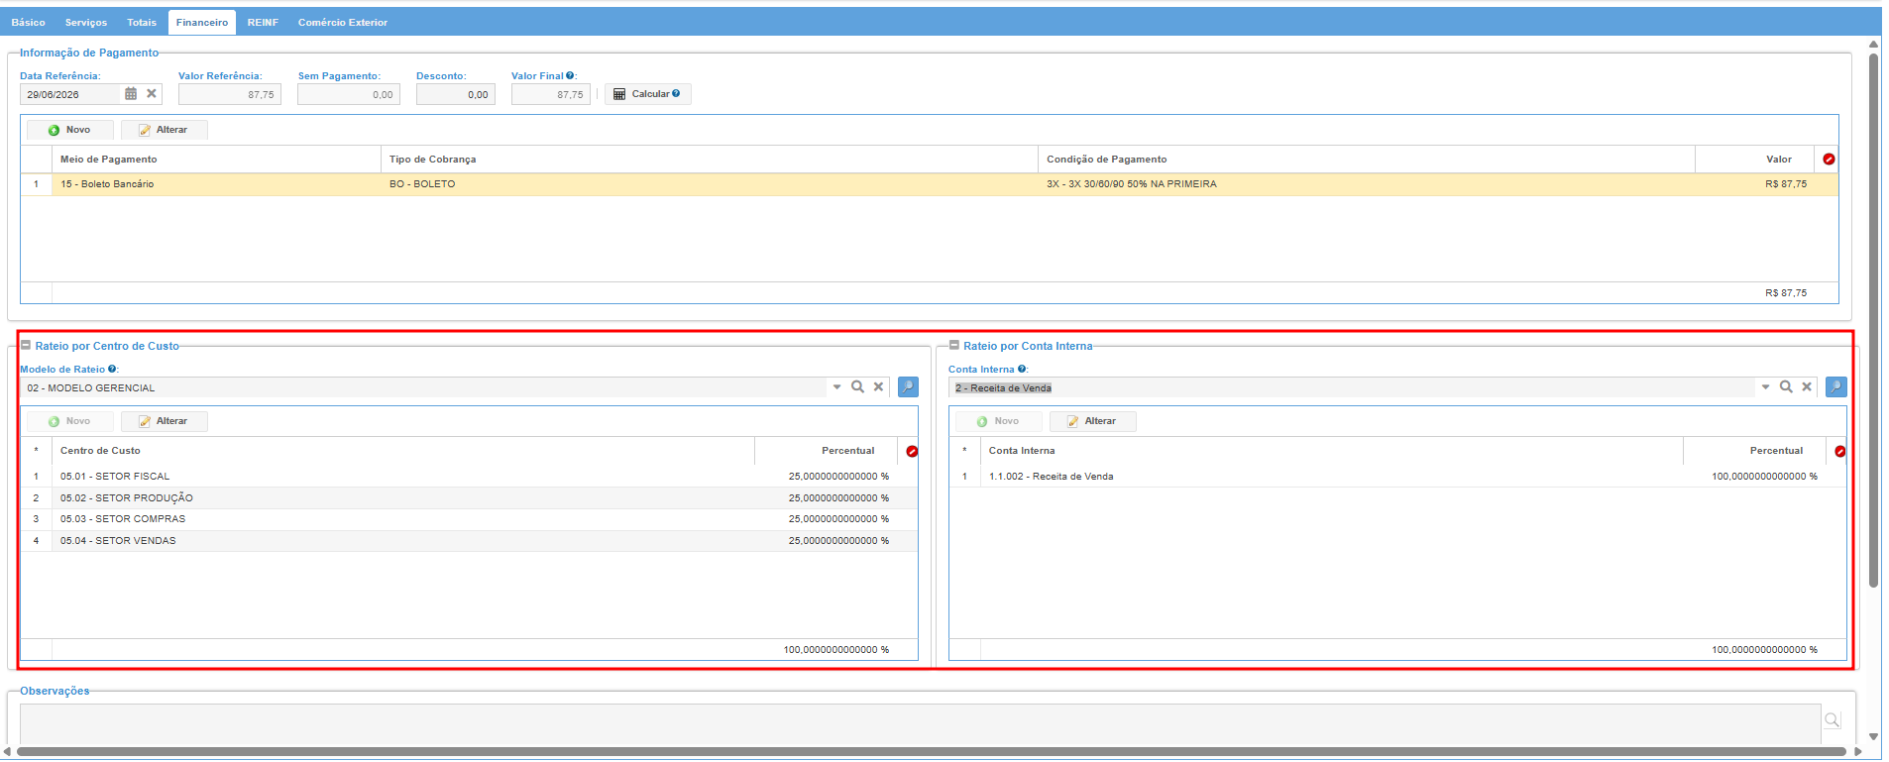Add a new payment with Novo

coord(69,130)
